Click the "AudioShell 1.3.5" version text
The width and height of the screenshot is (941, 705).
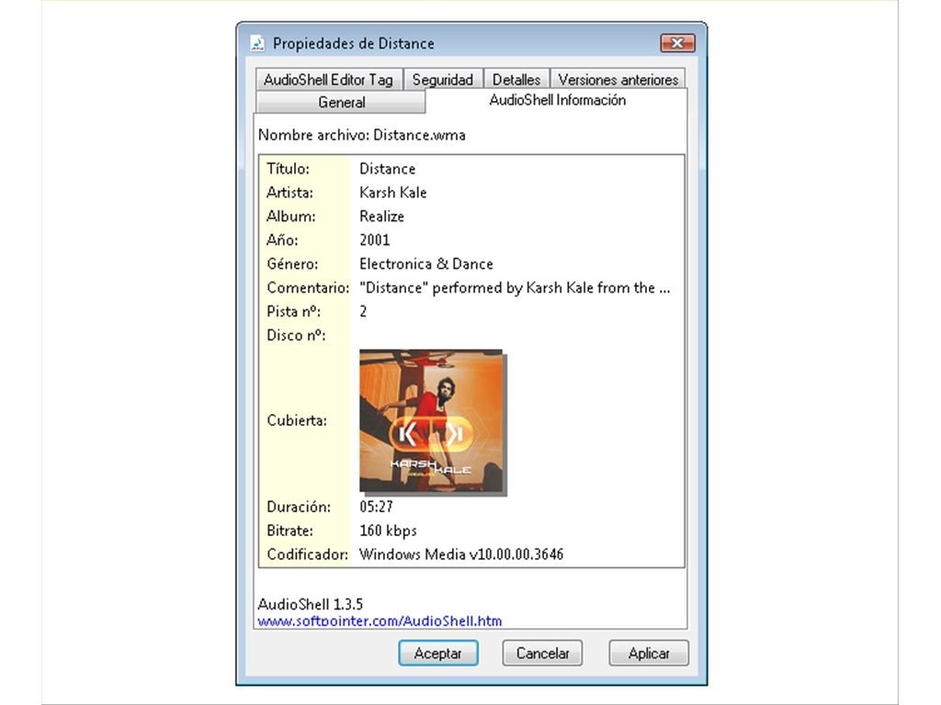click(311, 604)
